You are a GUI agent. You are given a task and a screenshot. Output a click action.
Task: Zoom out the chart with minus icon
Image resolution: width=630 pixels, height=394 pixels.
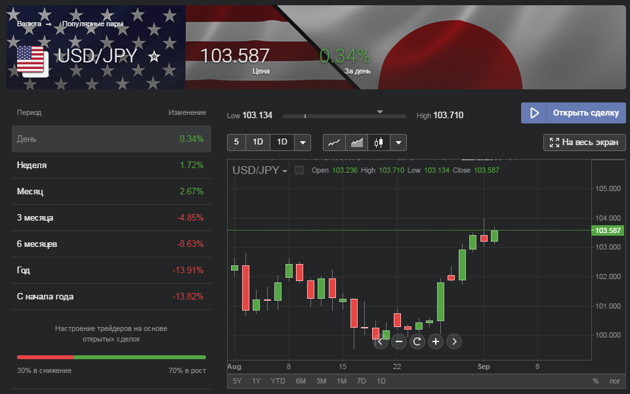point(399,341)
